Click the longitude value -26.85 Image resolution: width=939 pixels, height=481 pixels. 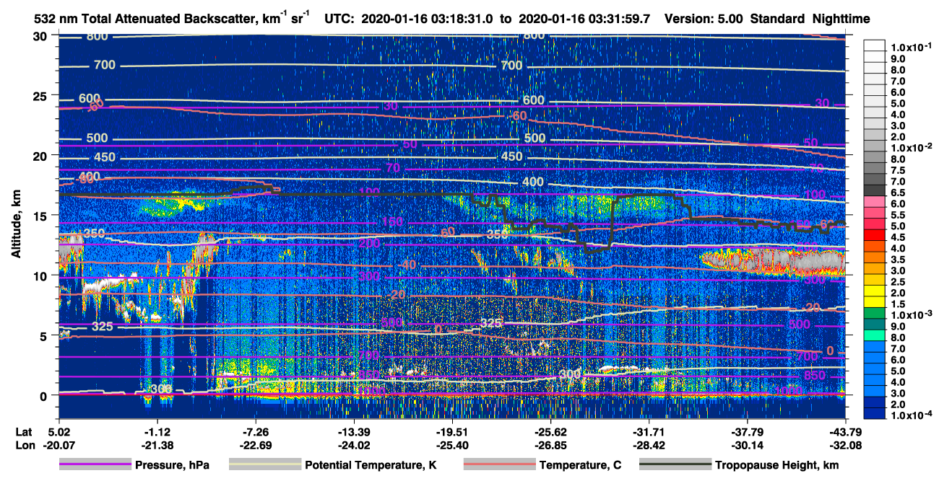(550, 445)
